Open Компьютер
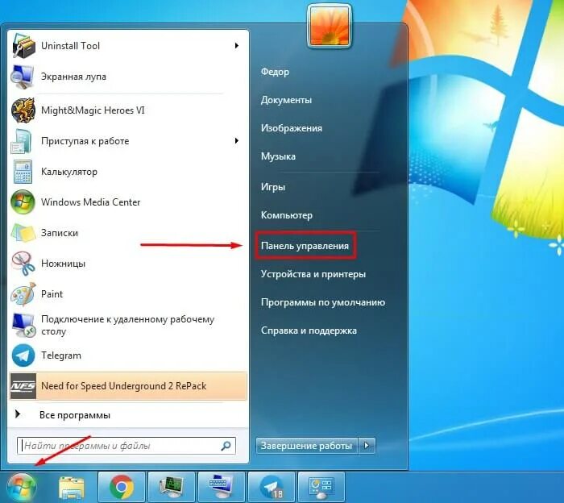 point(287,215)
